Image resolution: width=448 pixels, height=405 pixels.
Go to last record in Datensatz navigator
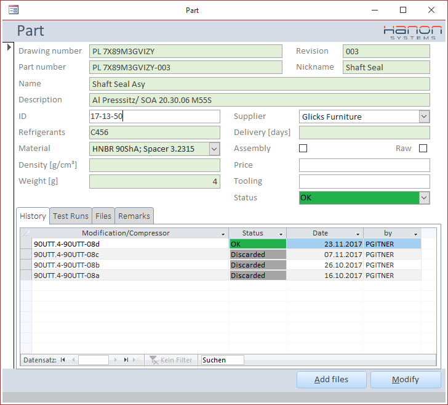[126, 360]
